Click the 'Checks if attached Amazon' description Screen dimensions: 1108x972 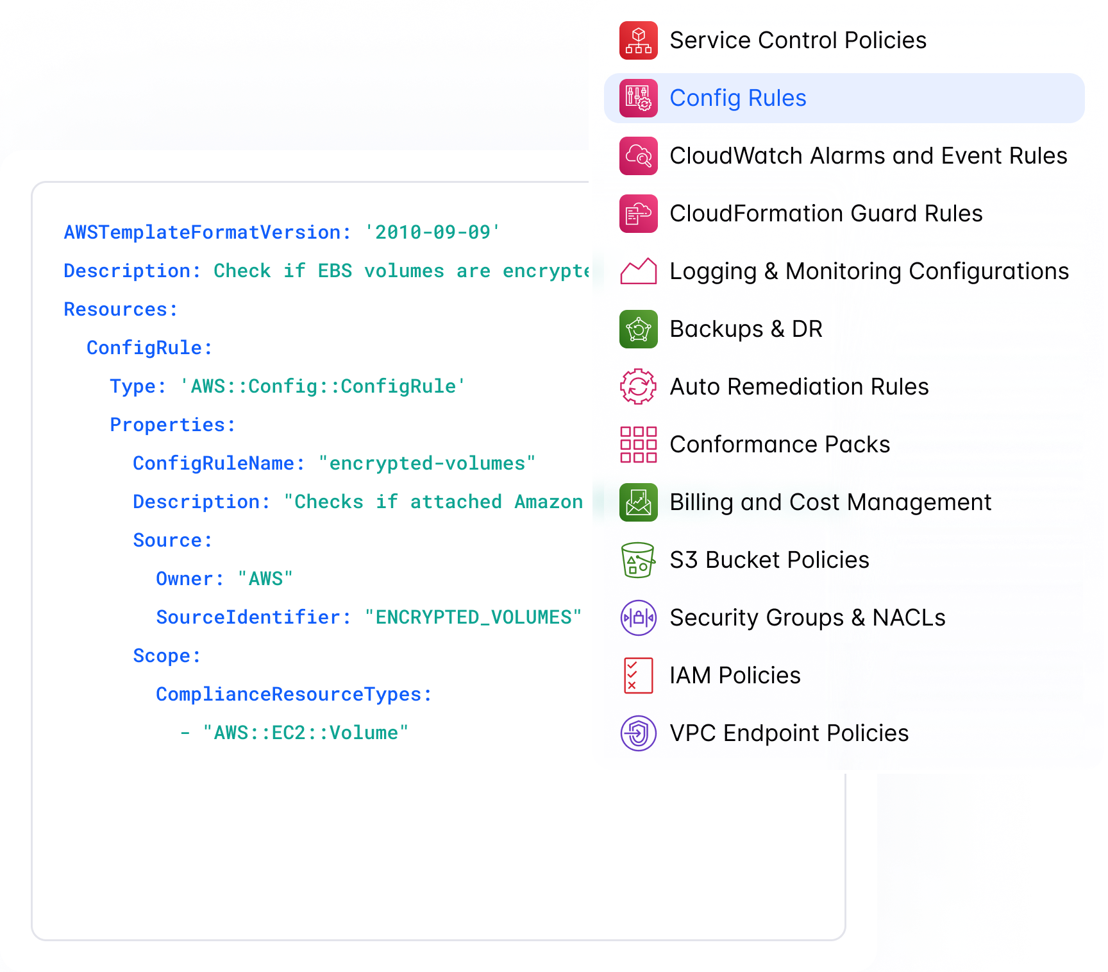tap(433, 502)
